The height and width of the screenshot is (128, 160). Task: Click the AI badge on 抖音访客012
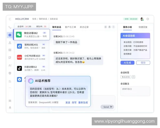coord(44,67)
